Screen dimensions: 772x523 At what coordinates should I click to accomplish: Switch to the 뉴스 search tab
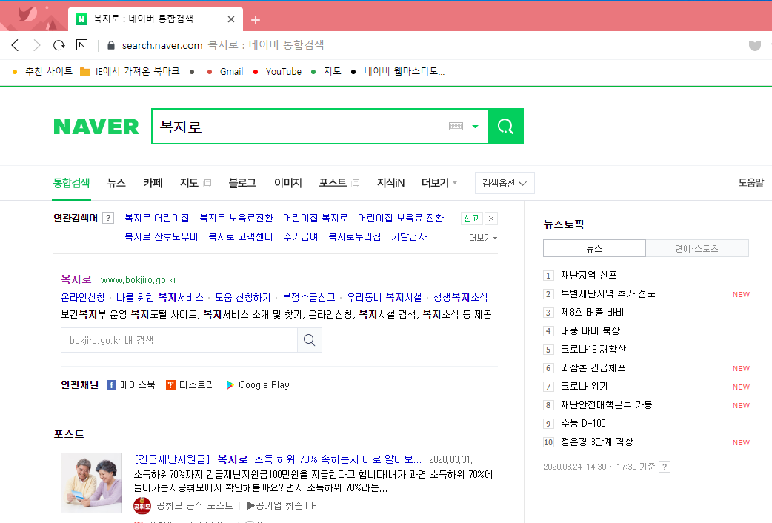116,183
